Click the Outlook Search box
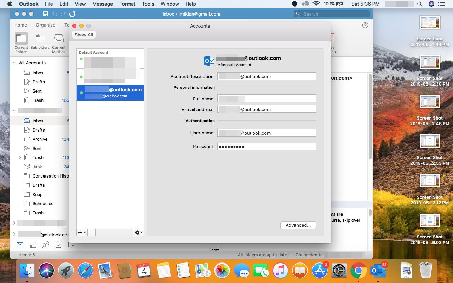This screenshot has width=453, height=283. tap(332, 14)
